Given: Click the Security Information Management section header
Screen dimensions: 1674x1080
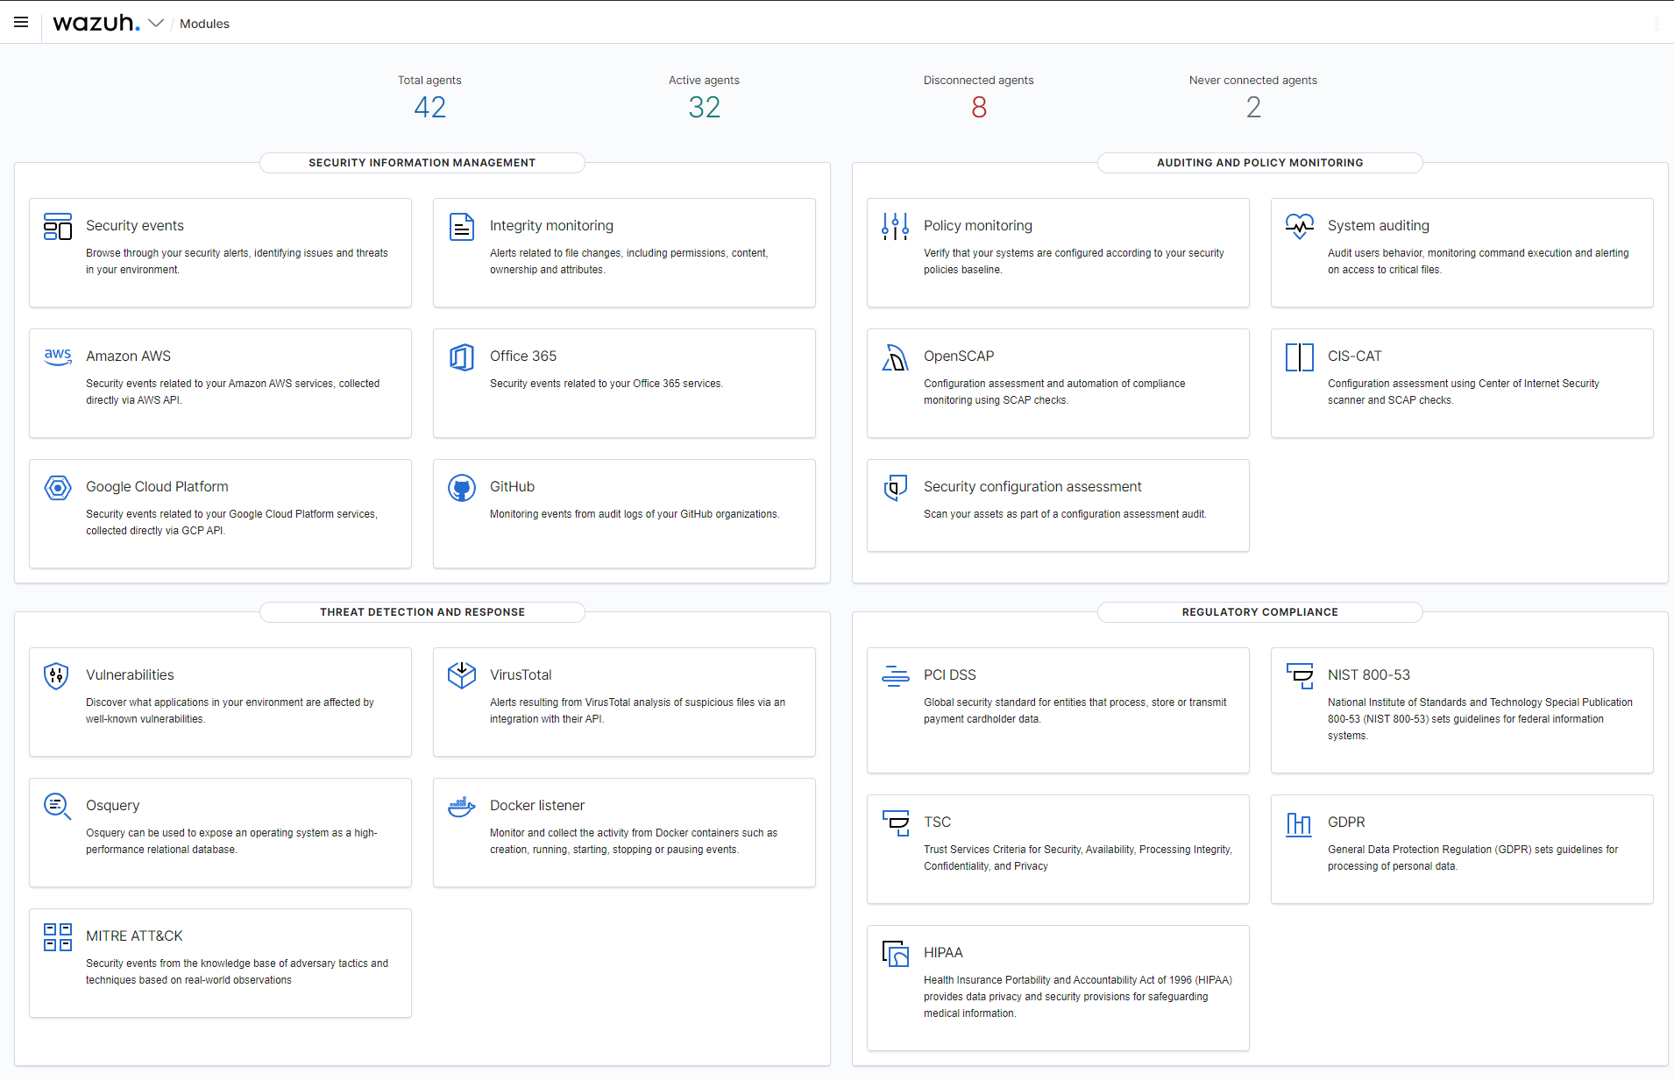Looking at the screenshot, I should tap(422, 163).
